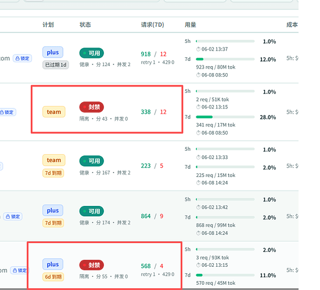This screenshot has height=290, width=320.
Task: Click the 7d usage bar at 11.0%
Action: pyautogui.click(x=225, y=275)
